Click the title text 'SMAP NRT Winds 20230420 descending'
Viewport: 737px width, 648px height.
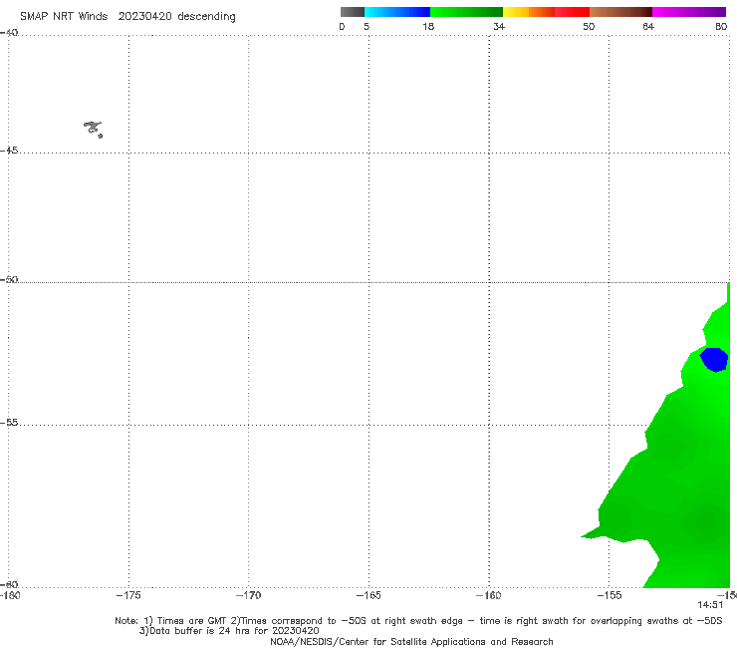point(127,17)
